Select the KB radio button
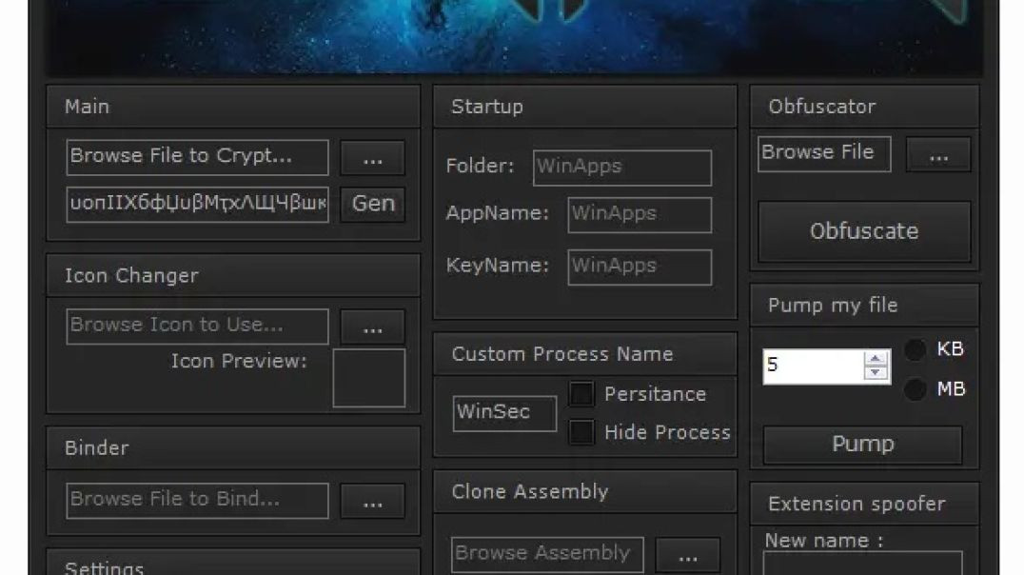The image size is (1024, 575). pyautogui.click(x=916, y=350)
